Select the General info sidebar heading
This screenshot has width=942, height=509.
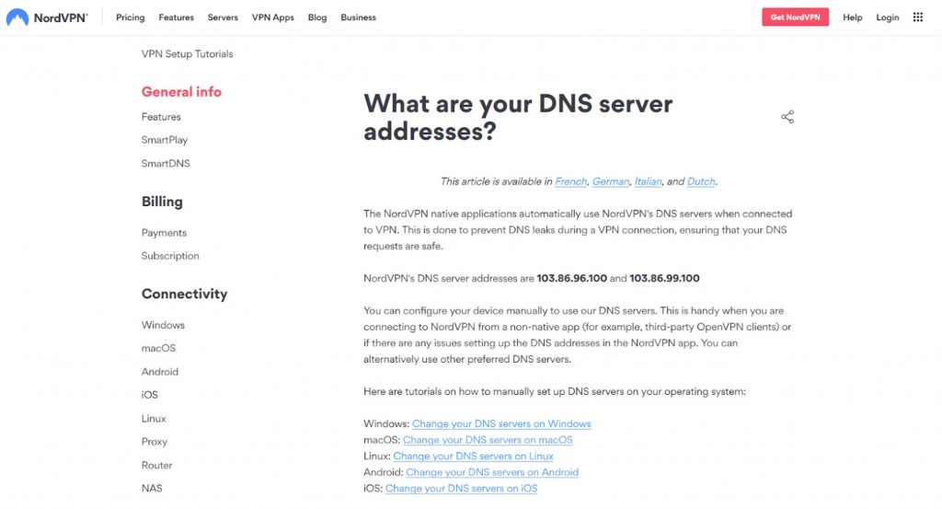181,92
